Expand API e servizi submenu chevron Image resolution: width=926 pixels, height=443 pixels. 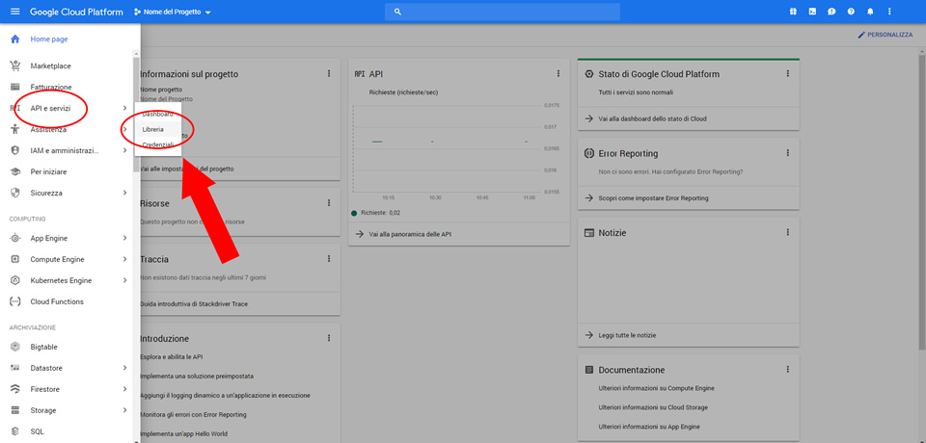pyautogui.click(x=124, y=108)
